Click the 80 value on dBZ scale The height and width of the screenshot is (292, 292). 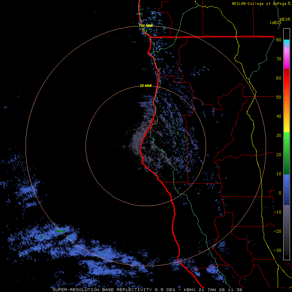[279, 40]
